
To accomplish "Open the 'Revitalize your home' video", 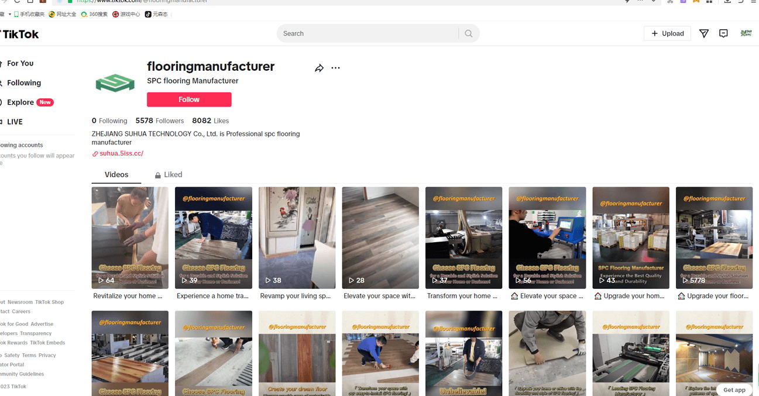I will [130, 237].
